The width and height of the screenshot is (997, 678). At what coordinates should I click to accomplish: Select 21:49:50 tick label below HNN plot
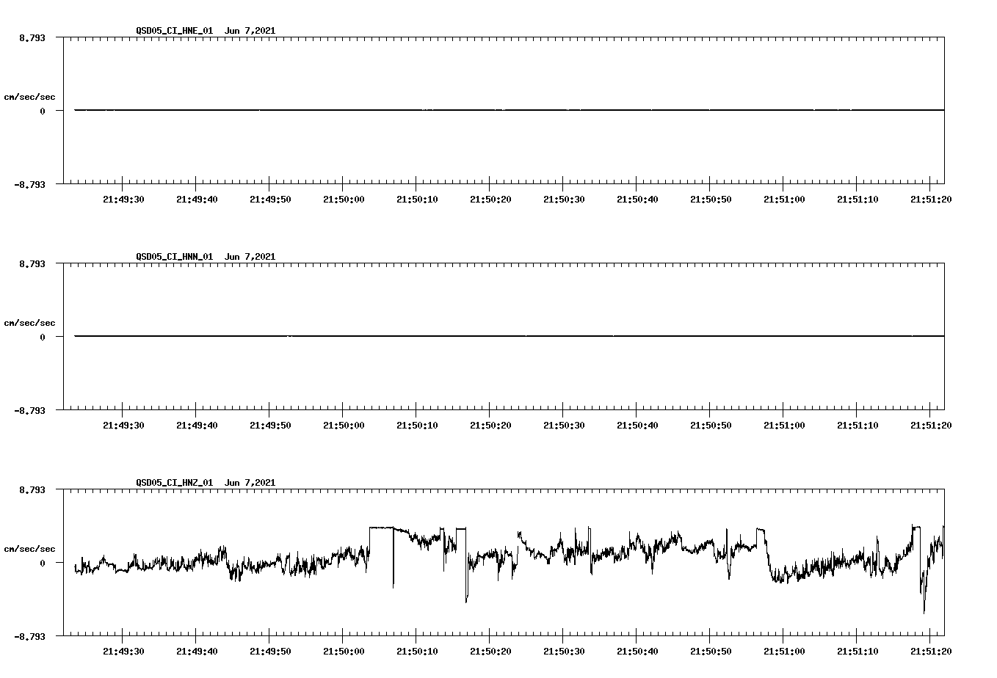pyautogui.click(x=270, y=426)
